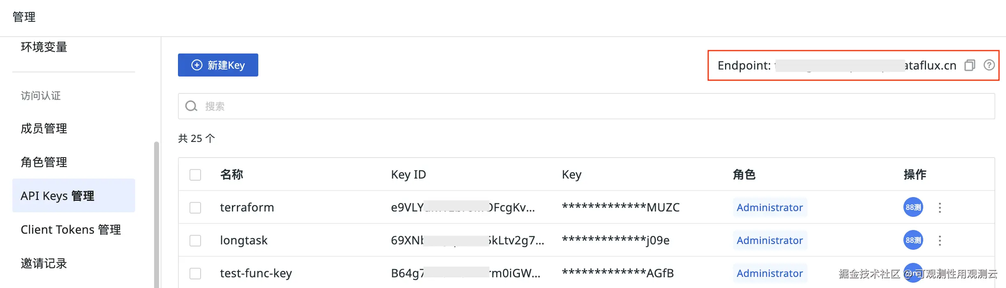The image size is (1006, 288).
Task: Open 邀请记录 in the sidebar
Action: point(44,263)
